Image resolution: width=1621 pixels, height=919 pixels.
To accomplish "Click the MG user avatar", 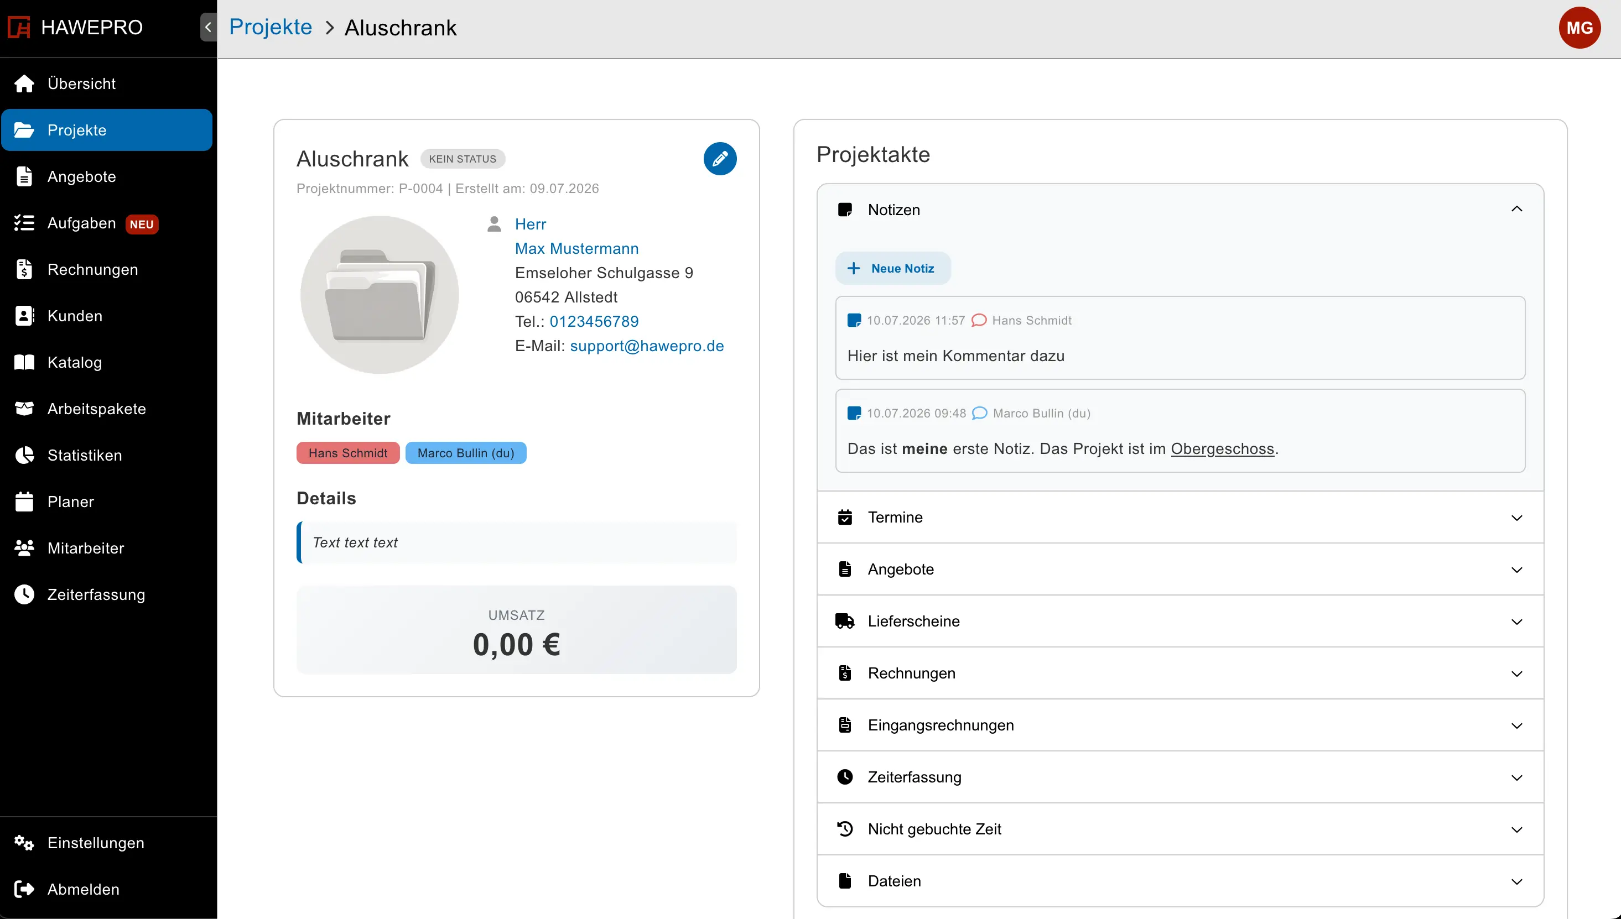I will (1580, 28).
